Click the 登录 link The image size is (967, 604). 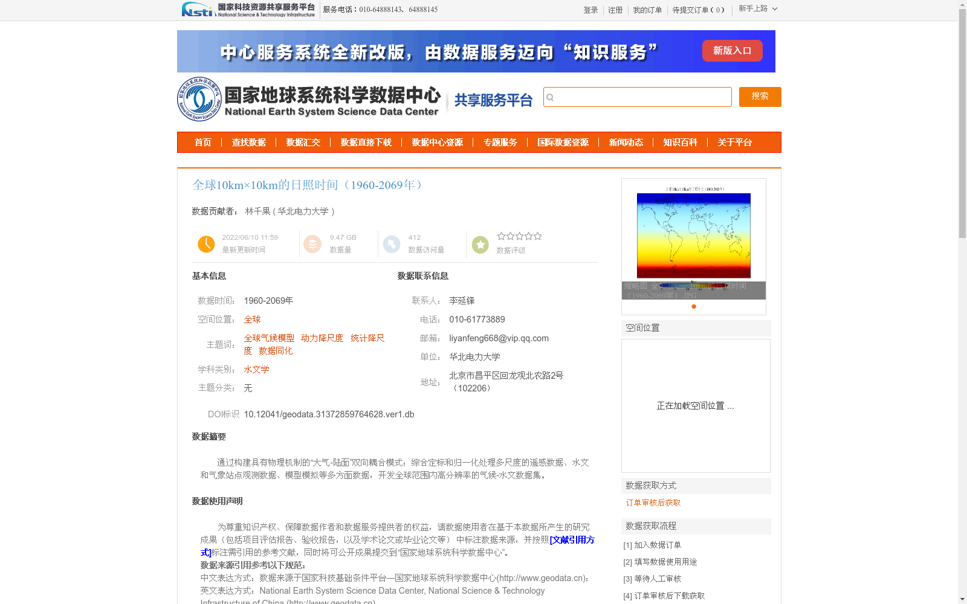tap(590, 10)
